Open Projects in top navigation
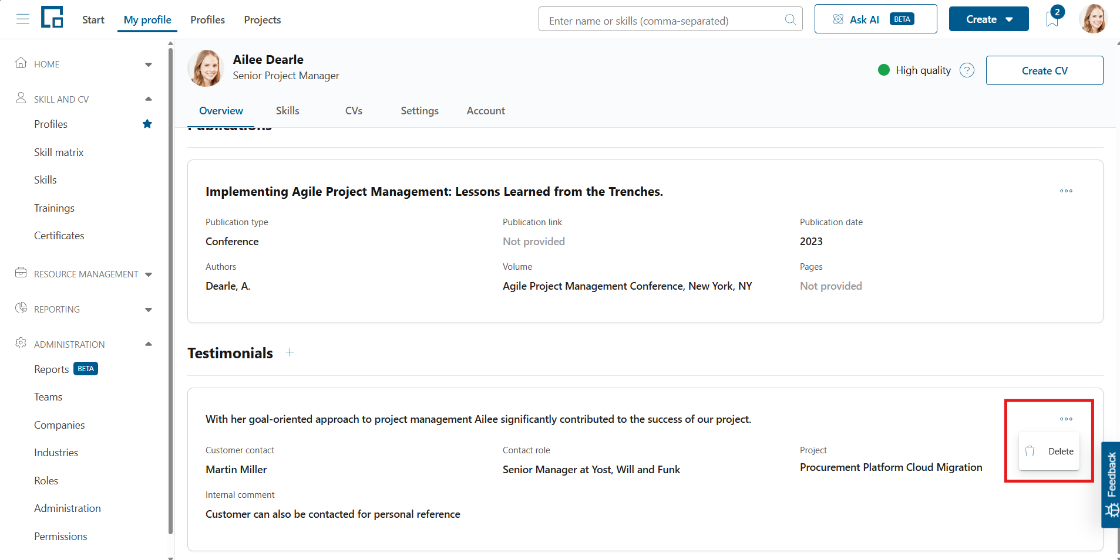 [263, 20]
